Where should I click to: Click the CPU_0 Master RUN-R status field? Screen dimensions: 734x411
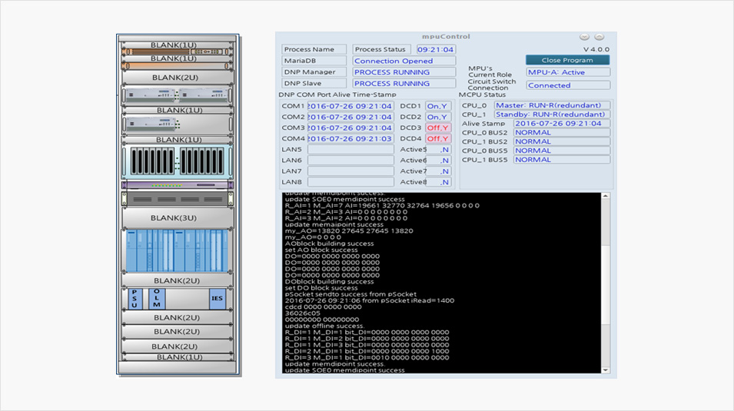pos(552,105)
